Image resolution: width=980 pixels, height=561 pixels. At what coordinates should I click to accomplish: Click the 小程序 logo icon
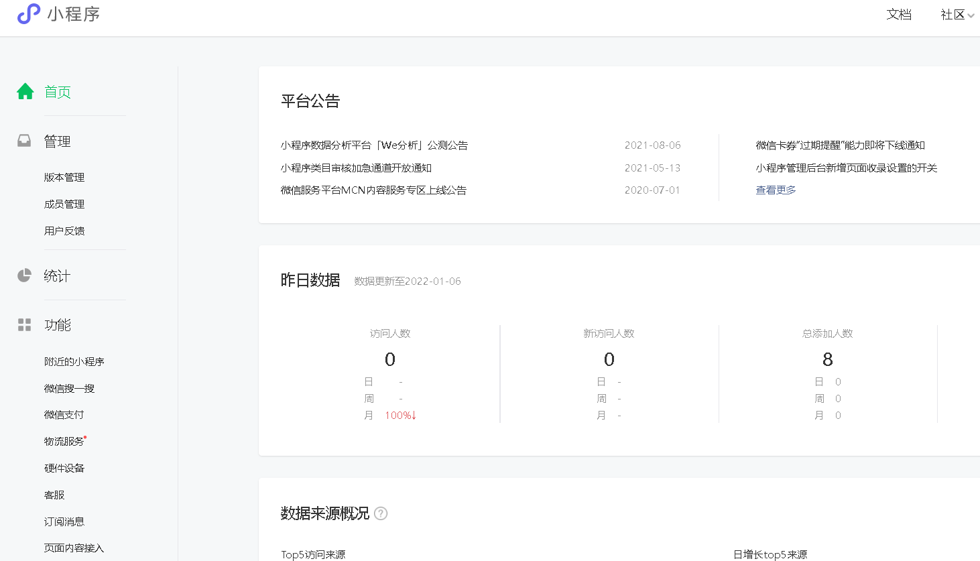[29, 13]
